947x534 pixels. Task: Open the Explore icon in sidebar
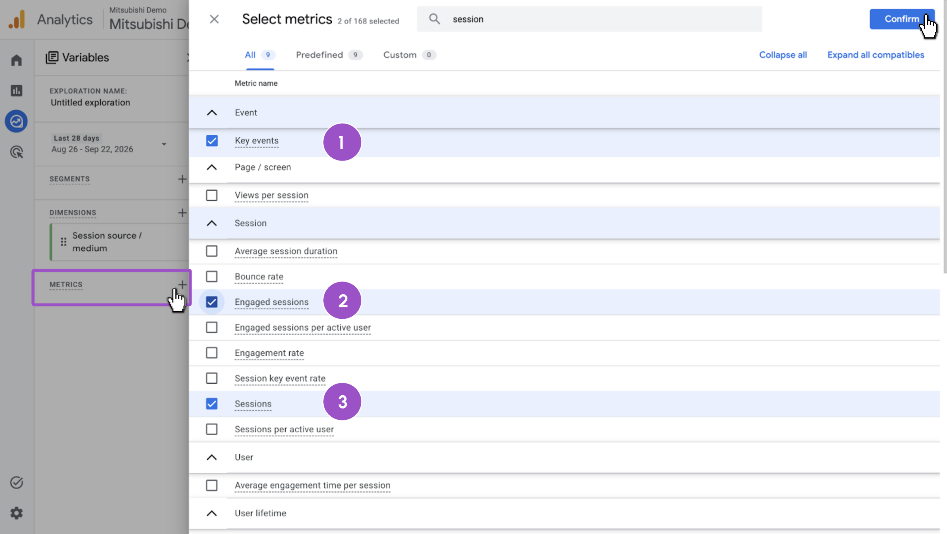[x=16, y=121]
